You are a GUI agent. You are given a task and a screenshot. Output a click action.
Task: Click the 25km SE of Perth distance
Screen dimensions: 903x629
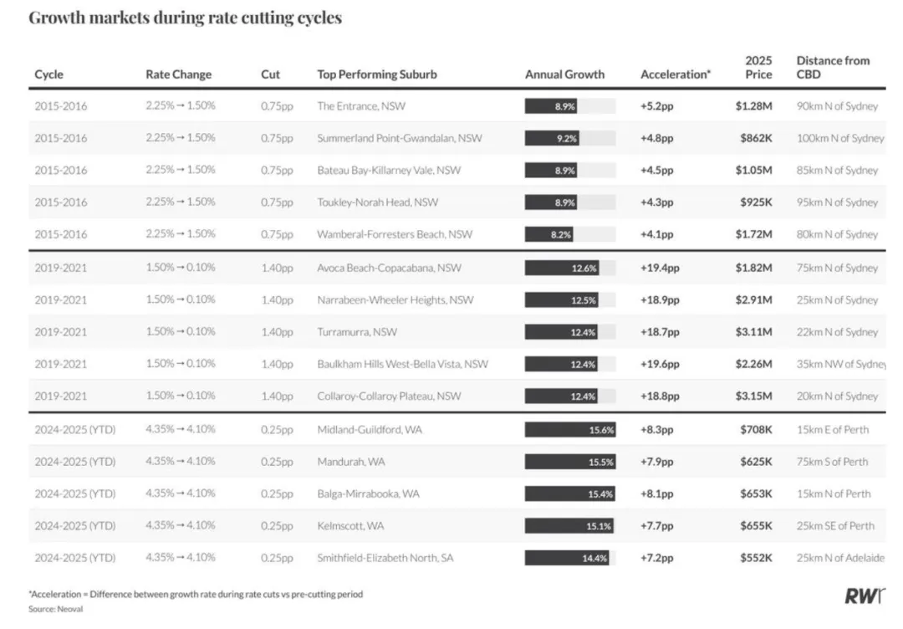tap(835, 526)
